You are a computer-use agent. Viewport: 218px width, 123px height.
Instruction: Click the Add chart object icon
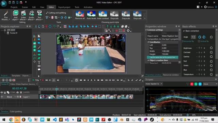[x=34, y=36]
